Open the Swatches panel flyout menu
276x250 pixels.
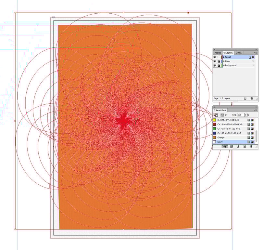point(256,110)
